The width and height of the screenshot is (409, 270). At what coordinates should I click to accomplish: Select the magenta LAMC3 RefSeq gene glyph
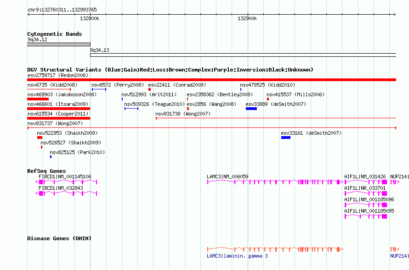pyautogui.click(x=275, y=182)
